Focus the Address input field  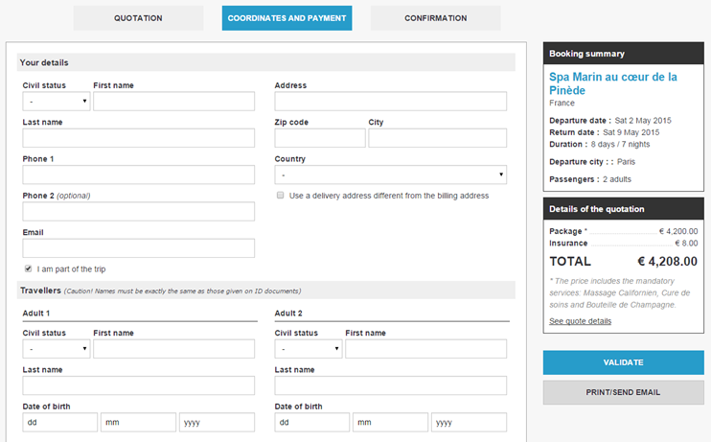(x=390, y=102)
